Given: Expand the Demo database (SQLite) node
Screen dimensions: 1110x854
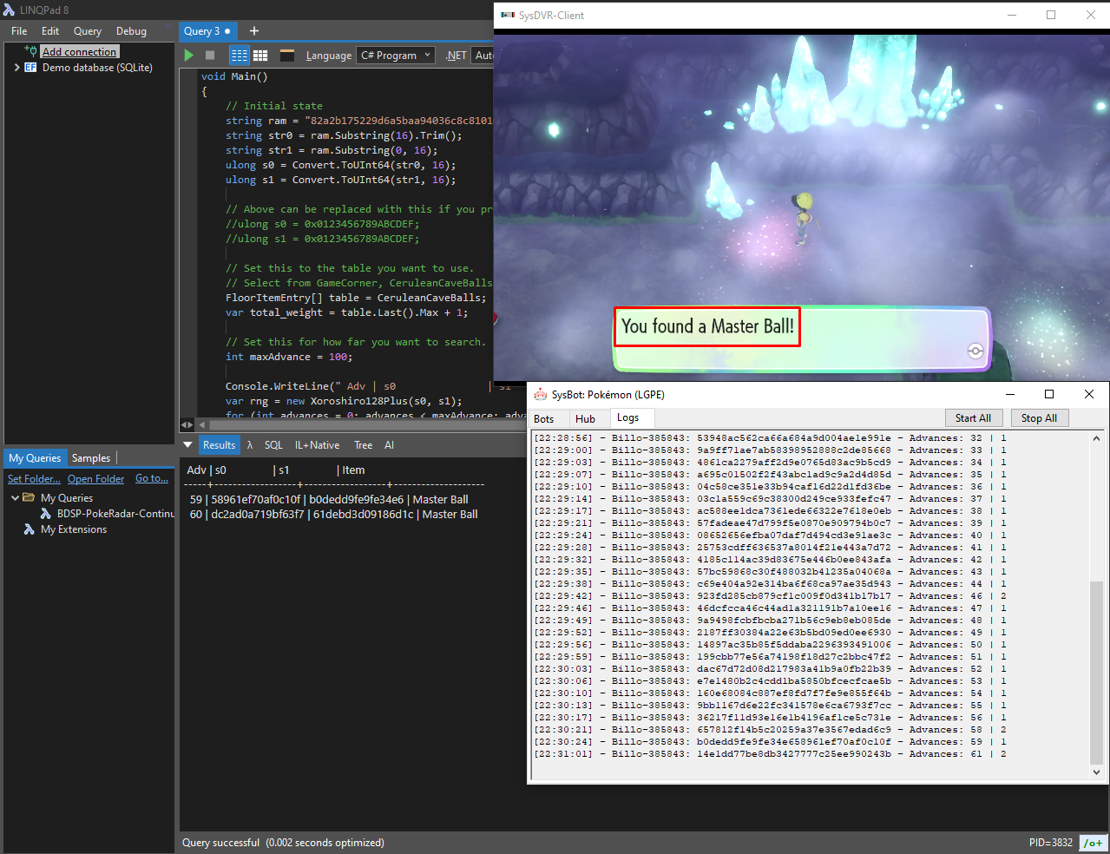Looking at the screenshot, I should (x=16, y=67).
